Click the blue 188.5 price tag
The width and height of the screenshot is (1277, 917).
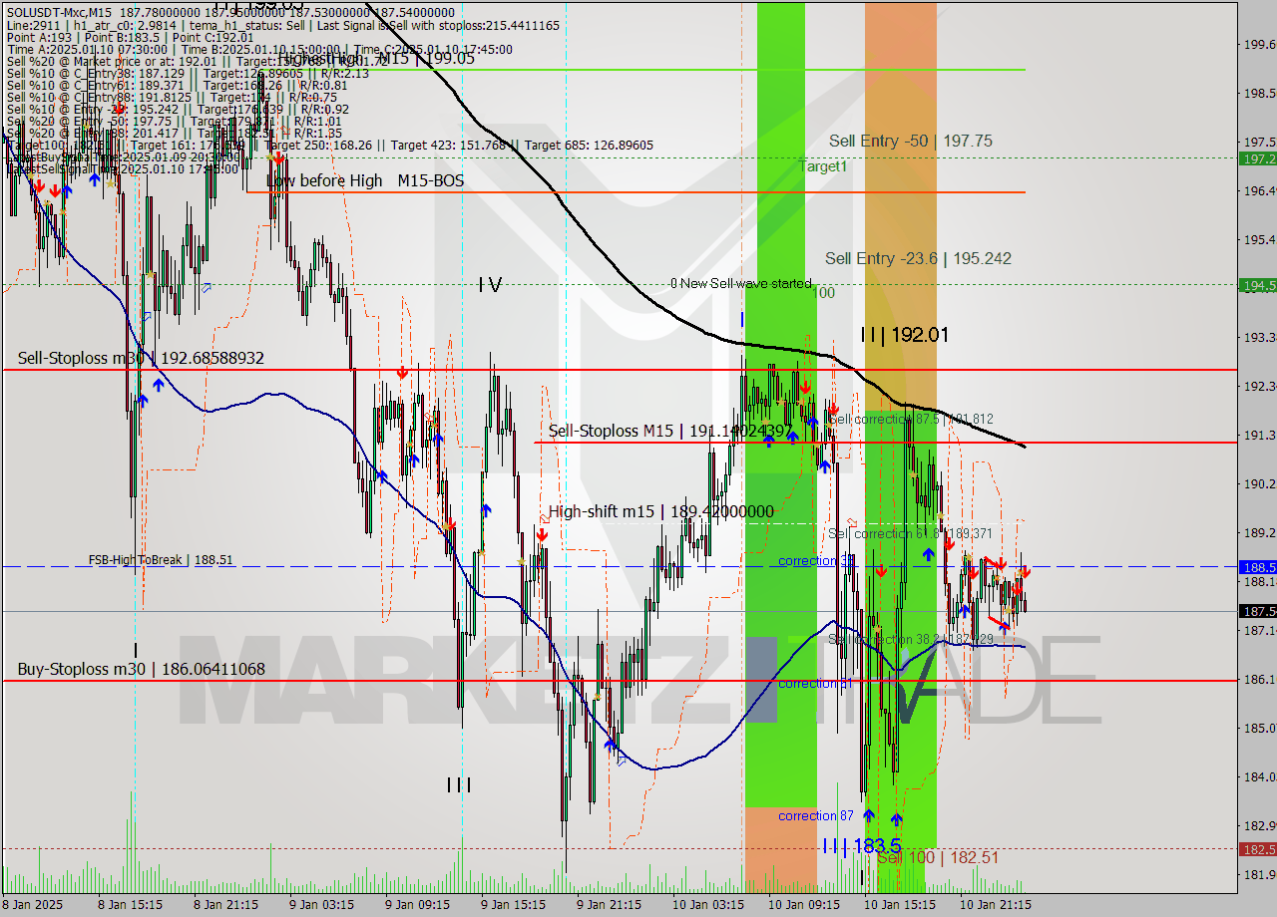click(1257, 566)
